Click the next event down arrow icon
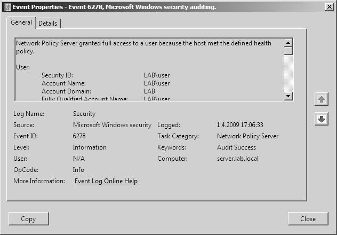337x235 pixels. pos(322,119)
